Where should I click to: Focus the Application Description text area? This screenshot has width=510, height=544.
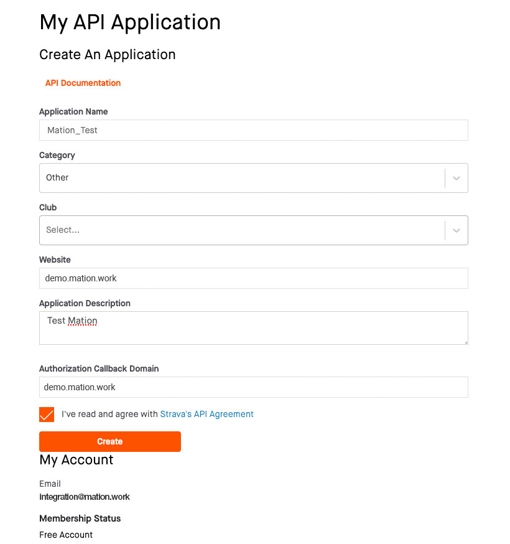coord(253,328)
